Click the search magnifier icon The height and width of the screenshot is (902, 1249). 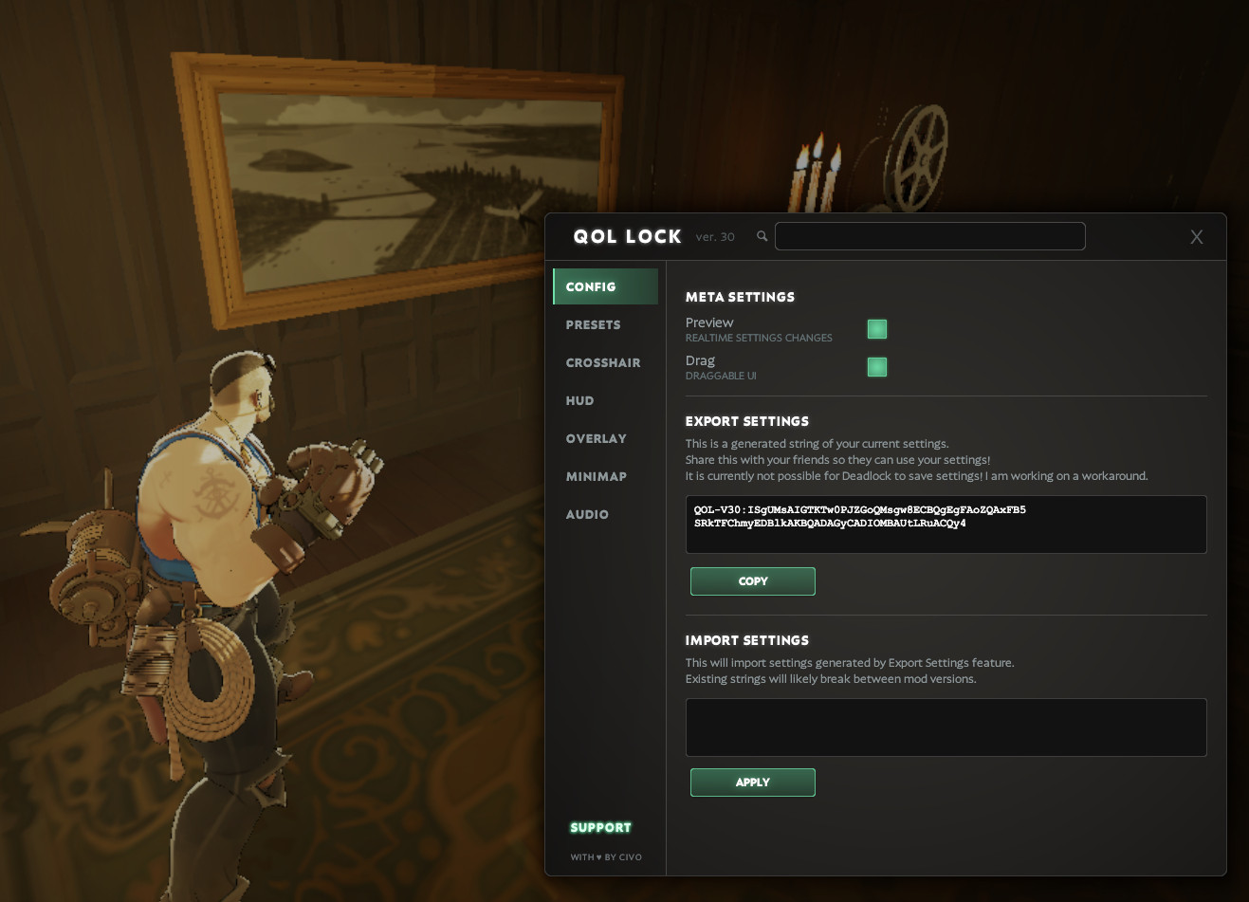[762, 236]
